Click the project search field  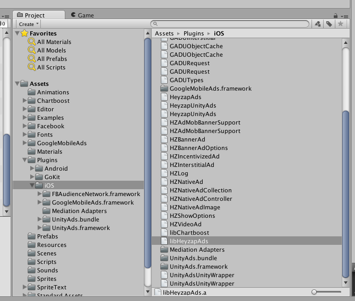[230, 24]
